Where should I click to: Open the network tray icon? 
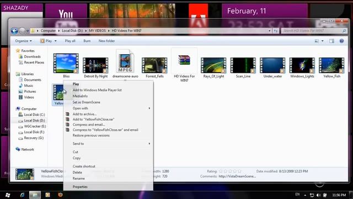click(x=312, y=195)
